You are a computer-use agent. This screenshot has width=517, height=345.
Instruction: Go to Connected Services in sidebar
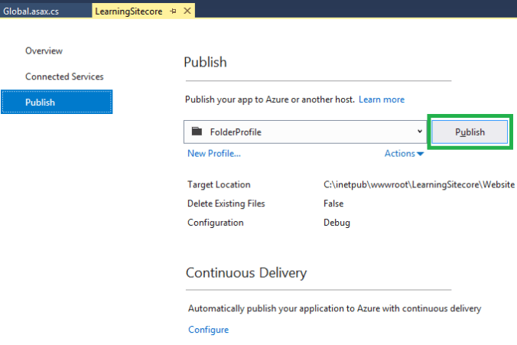[x=64, y=76]
